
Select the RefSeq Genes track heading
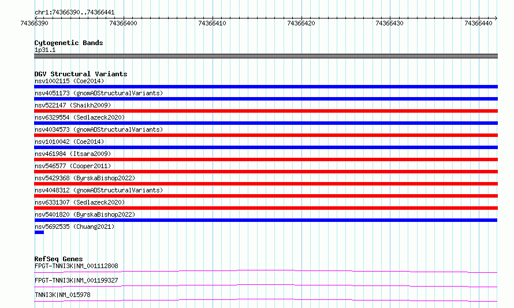[58, 259]
